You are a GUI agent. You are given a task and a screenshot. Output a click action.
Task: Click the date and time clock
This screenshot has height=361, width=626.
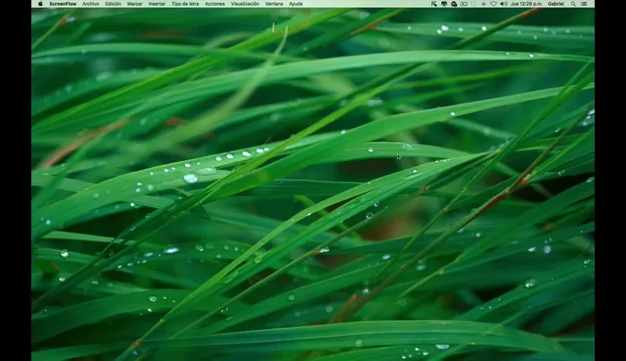click(x=527, y=4)
